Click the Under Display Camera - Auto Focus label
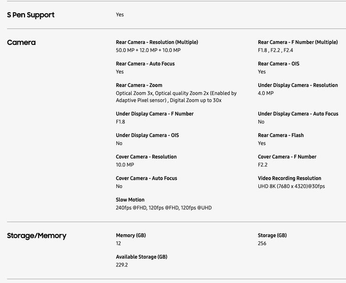346x283 pixels. (298, 114)
